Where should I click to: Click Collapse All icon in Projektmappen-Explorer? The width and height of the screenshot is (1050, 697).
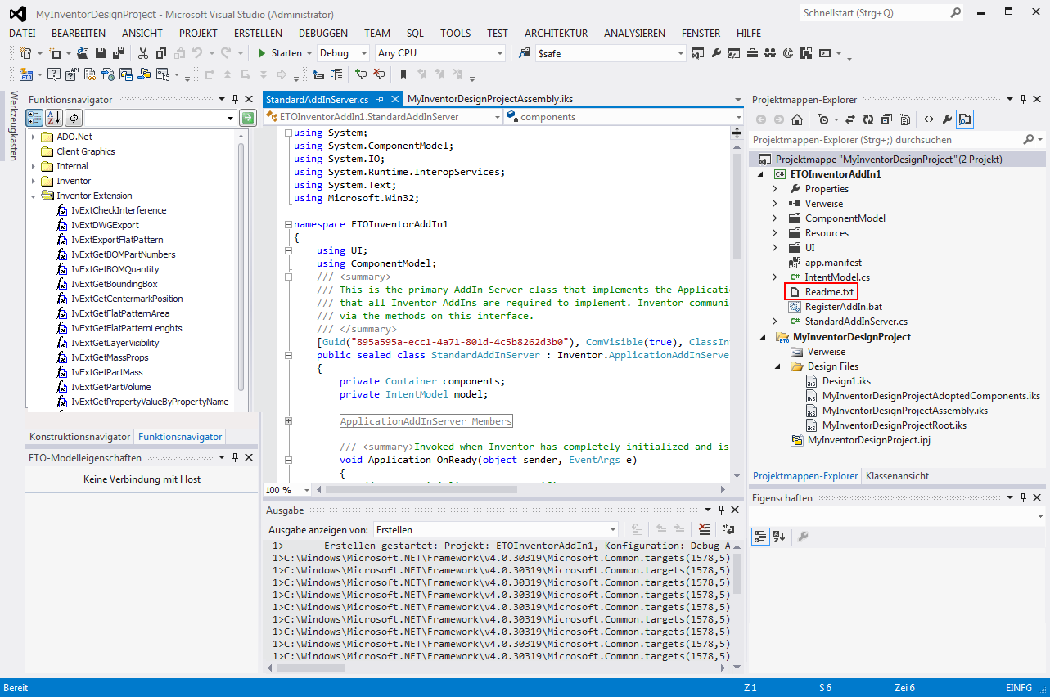point(886,119)
